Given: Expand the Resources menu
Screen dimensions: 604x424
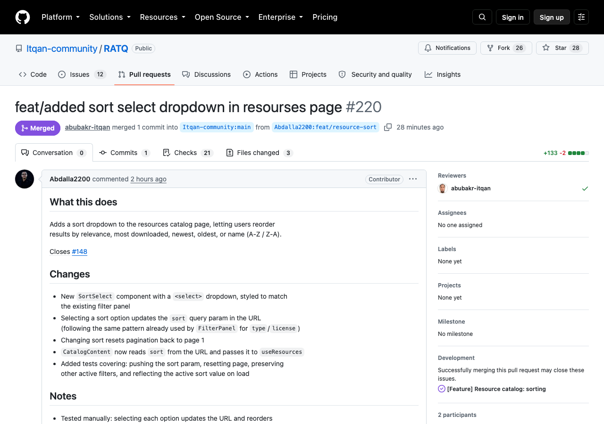Looking at the screenshot, I should (163, 17).
